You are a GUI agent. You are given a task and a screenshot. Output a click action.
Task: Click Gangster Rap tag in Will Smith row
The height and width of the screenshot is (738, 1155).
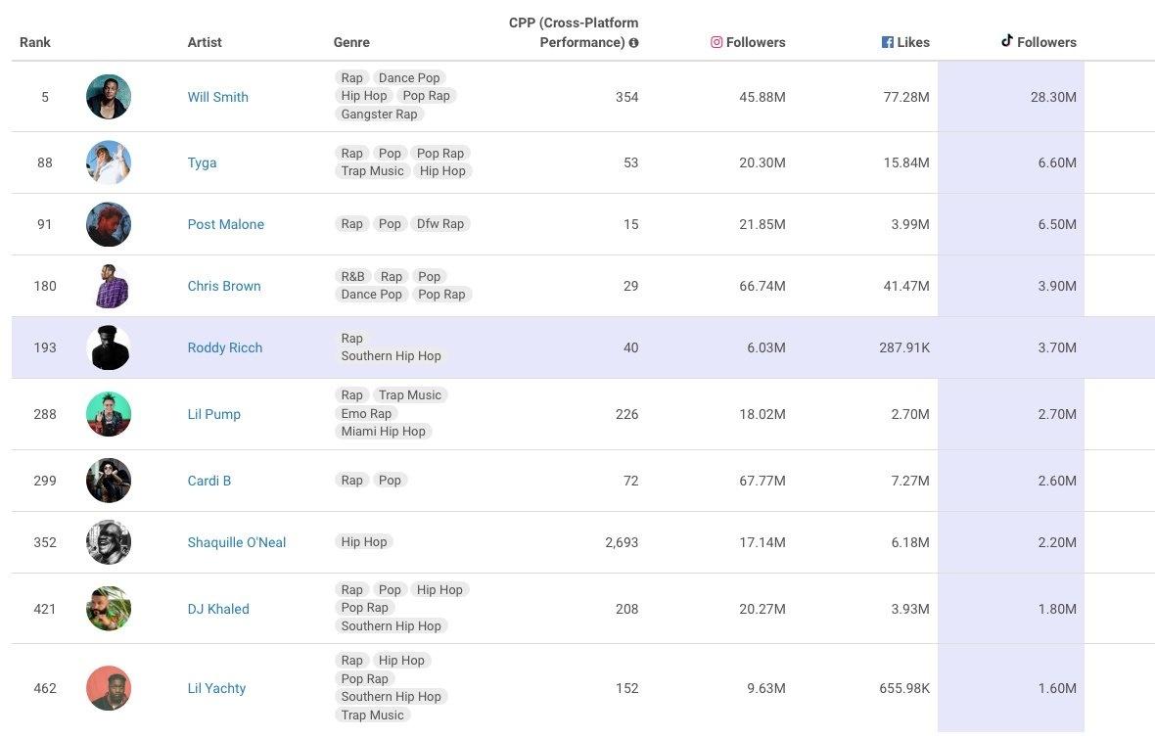coord(380,115)
